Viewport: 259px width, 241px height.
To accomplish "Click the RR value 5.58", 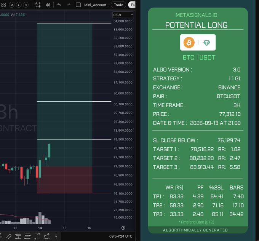I will click(235, 167).
